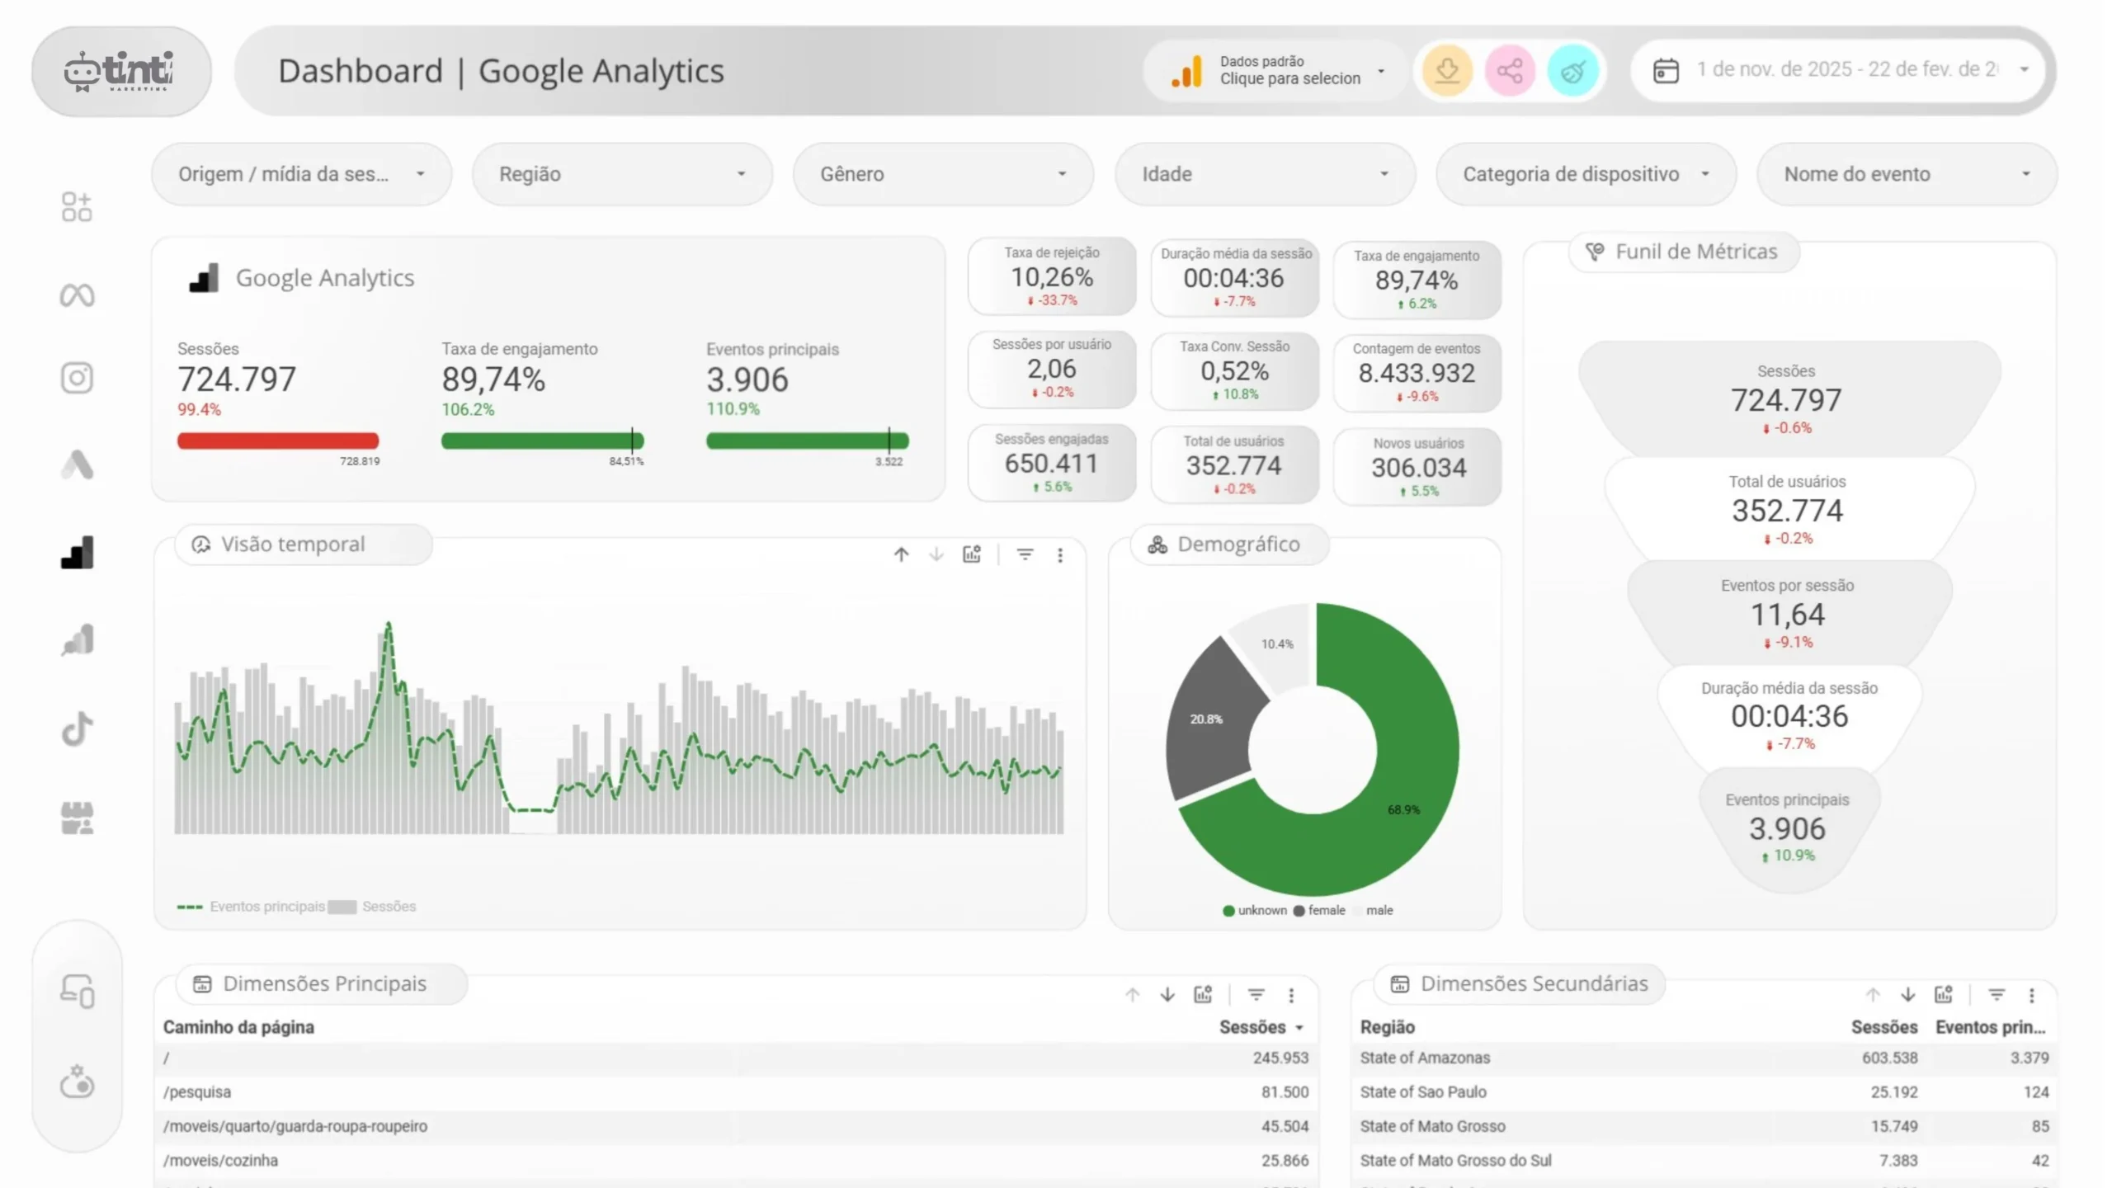Open the overview dashboard icon in sidebar

(x=77, y=206)
